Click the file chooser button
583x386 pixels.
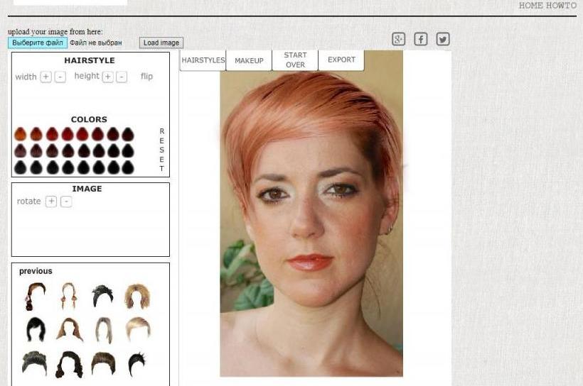click(x=38, y=43)
